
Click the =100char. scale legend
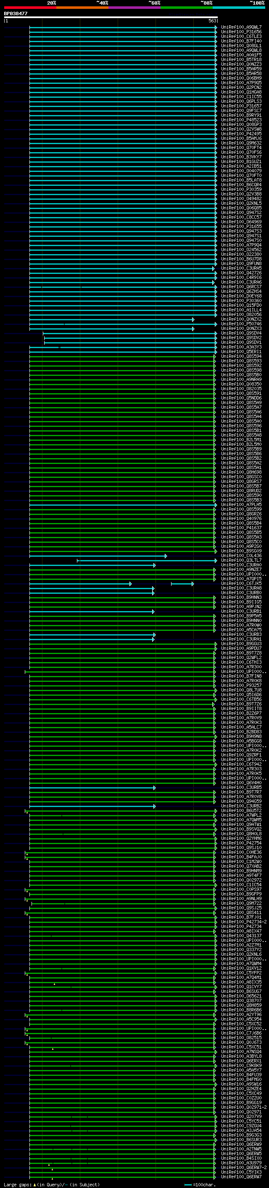coord(200,1185)
